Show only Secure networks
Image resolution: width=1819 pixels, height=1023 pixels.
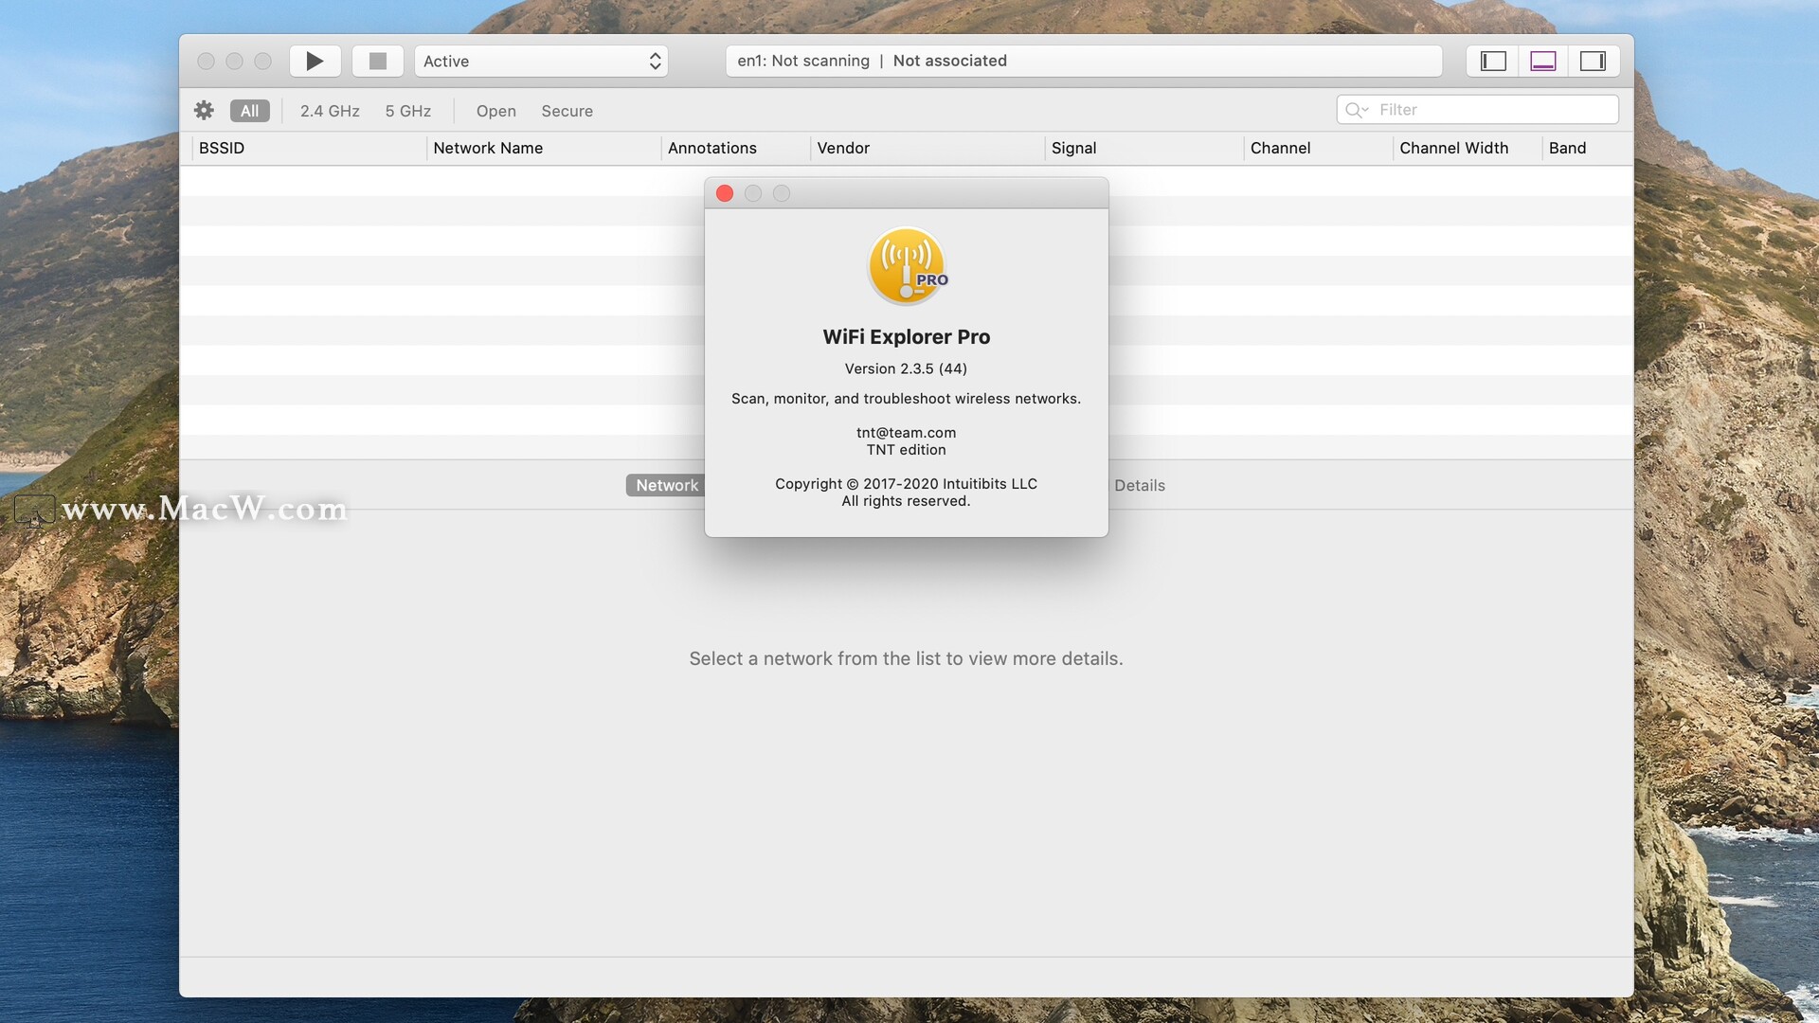pyautogui.click(x=567, y=111)
